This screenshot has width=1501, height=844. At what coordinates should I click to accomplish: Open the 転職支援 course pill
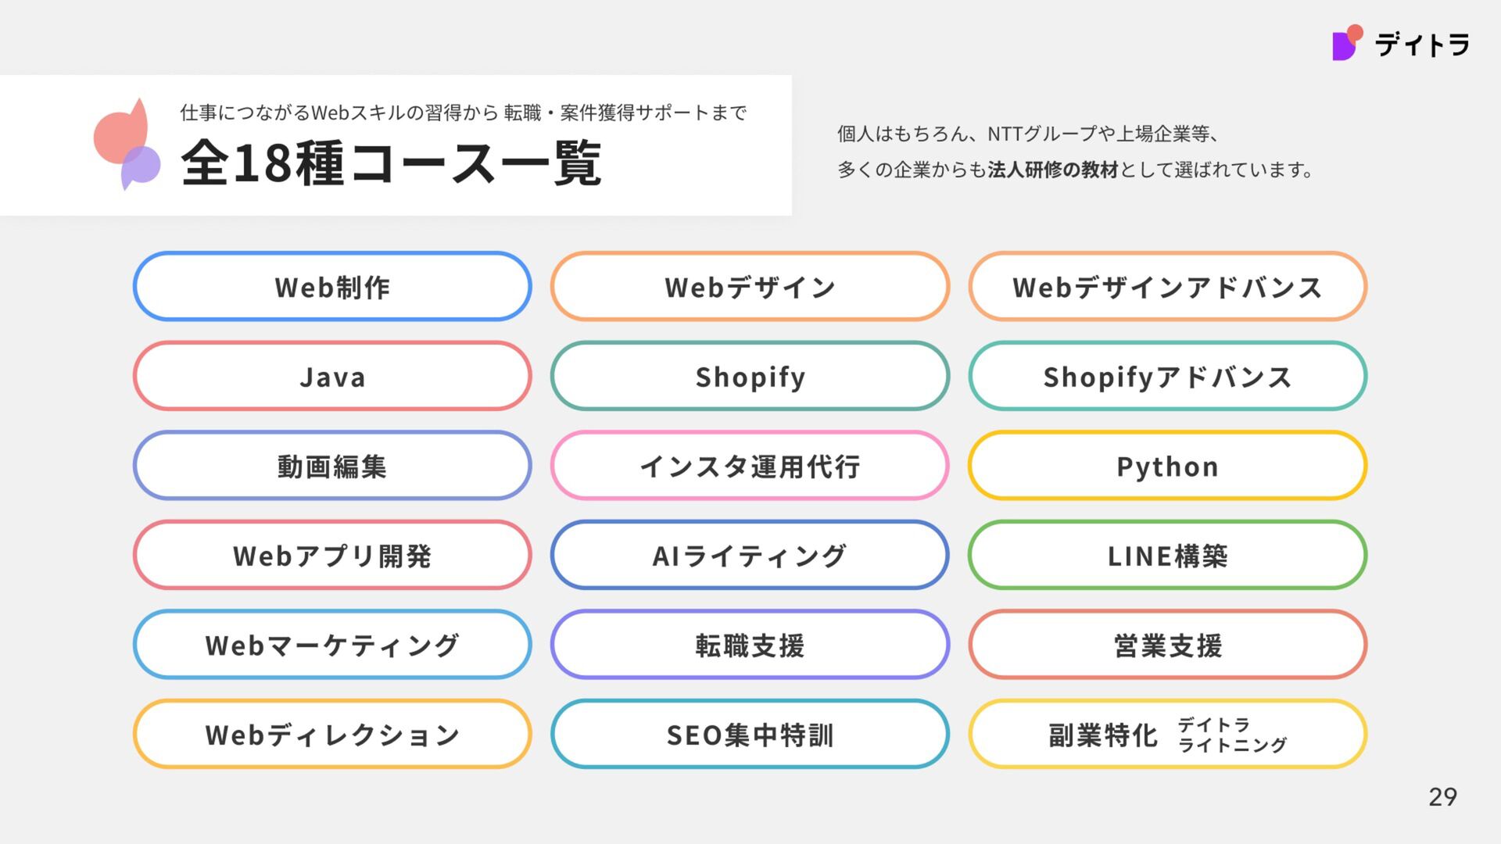(x=750, y=645)
